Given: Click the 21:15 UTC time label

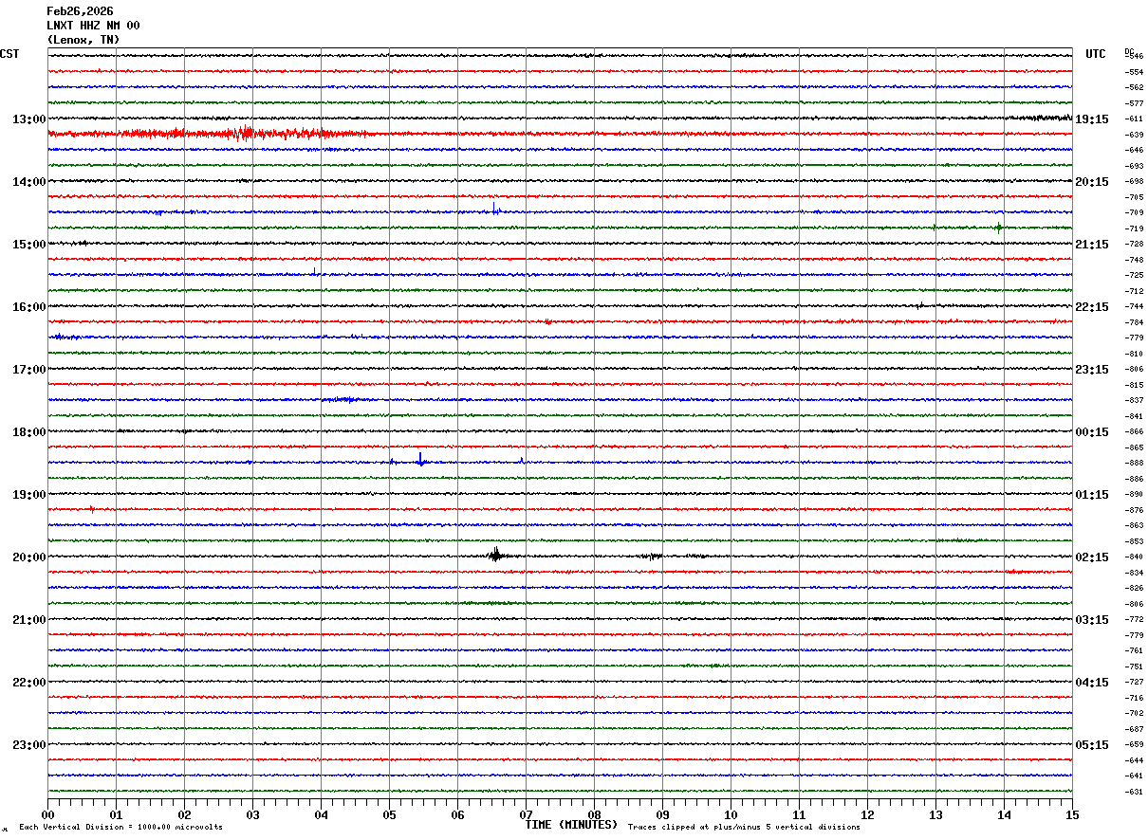Looking at the screenshot, I should tap(1092, 245).
